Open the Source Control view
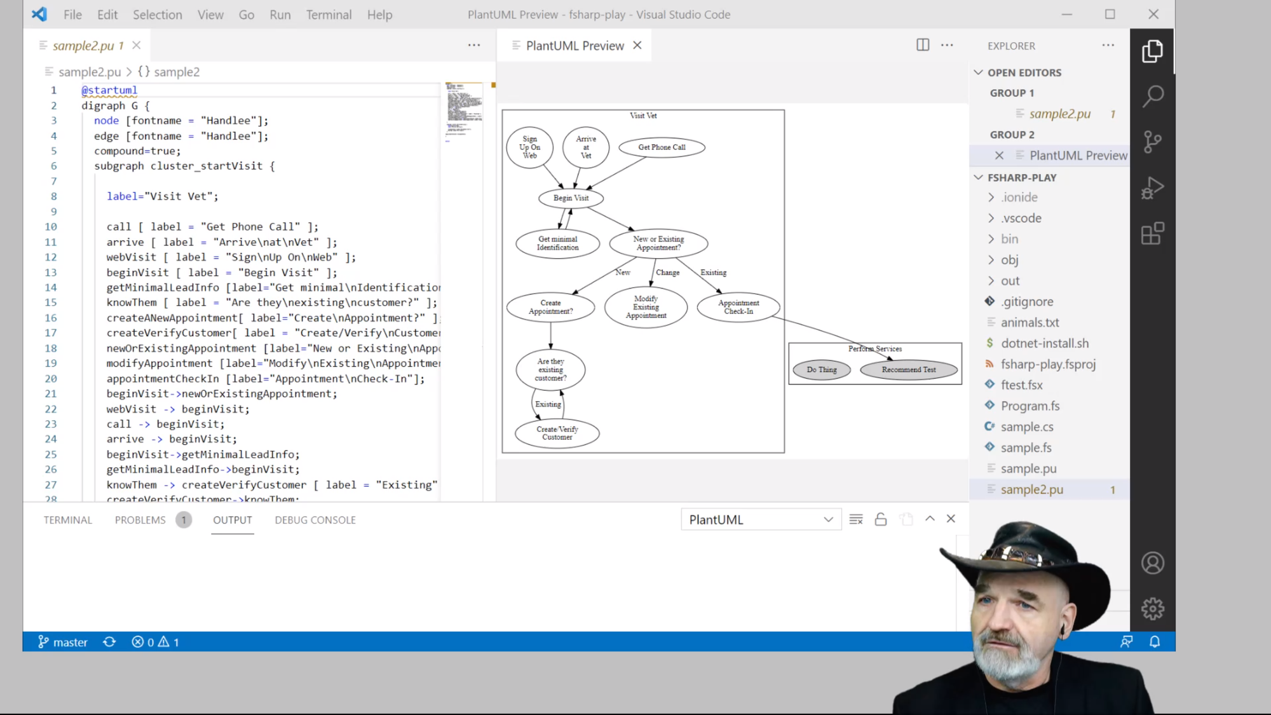This screenshot has width=1271, height=715. point(1152,142)
